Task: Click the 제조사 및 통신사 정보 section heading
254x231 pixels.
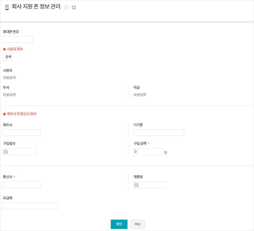Action: point(21,114)
